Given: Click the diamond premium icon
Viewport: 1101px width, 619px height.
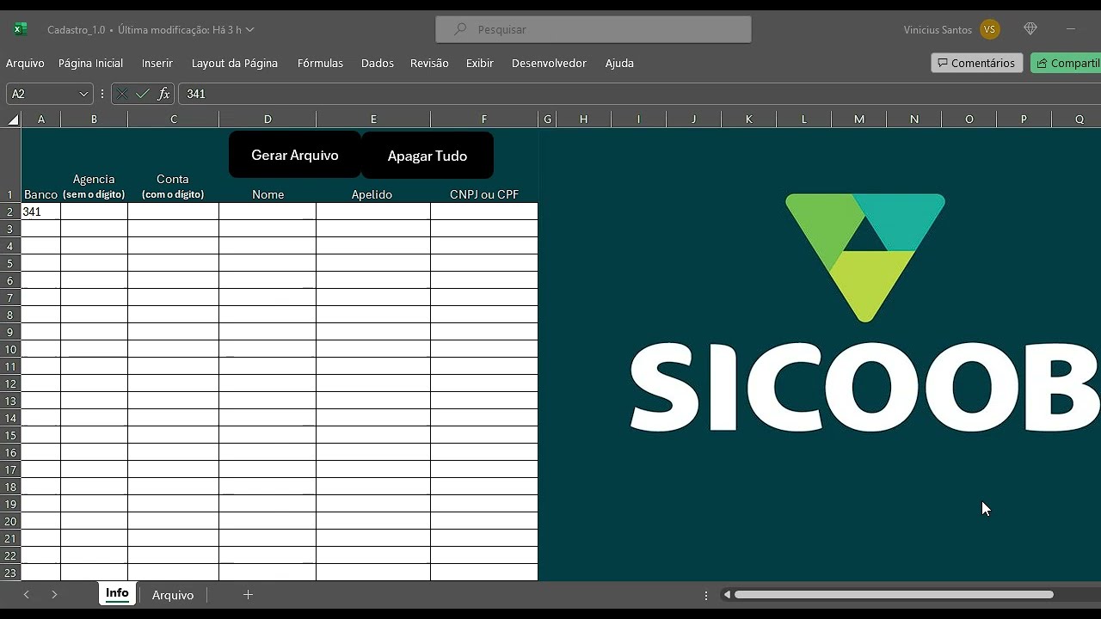Looking at the screenshot, I should 1030,29.
